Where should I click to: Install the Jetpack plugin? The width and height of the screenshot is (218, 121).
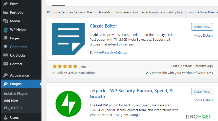[x=202, y=91]
